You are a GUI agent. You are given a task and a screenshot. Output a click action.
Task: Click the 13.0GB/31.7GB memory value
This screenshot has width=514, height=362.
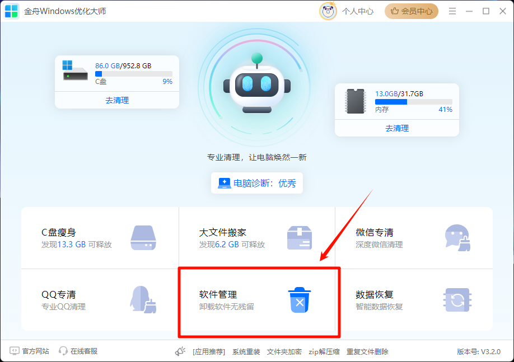coord(399,93)
